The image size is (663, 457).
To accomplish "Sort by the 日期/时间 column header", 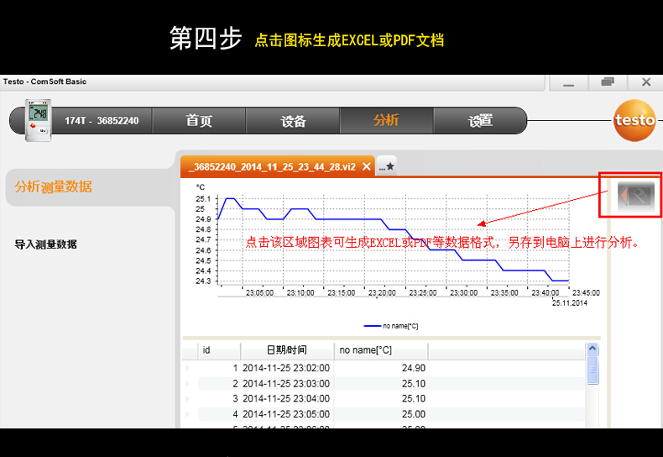I will pyautogui.click(x=286, y=349).
